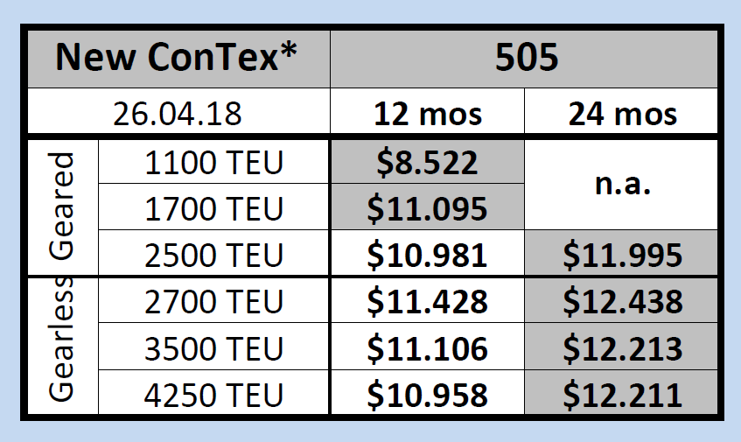Image resolution: width=741 pixels, height=442 pixels.
Task: Click the 4250 TEU row label
Action: coord(213,394)
